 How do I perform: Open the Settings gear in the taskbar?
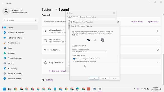95,89
